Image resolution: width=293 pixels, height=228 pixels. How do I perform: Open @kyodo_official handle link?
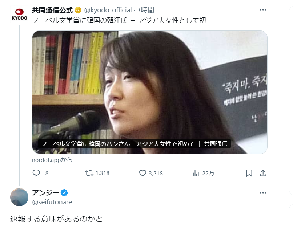108,10
